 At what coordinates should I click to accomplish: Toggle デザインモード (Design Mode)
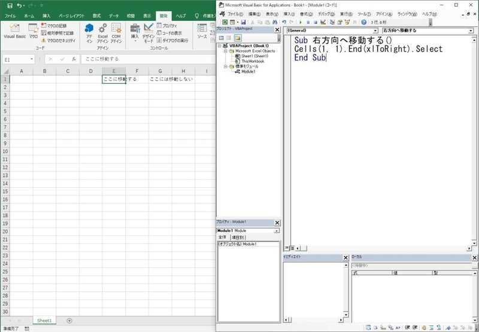[148, 33]
